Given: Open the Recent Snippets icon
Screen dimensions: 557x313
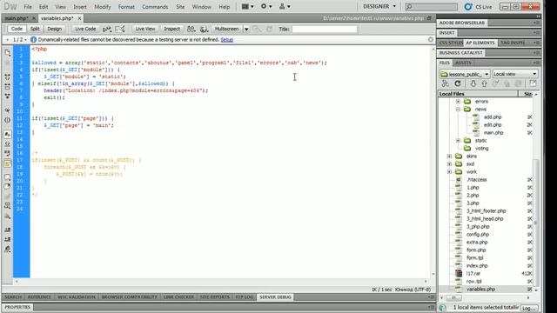Looking at the screenshot, I should tap(8, 205).
